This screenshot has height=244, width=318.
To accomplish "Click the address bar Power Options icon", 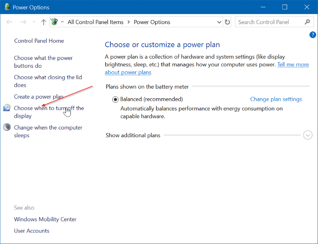I will click(55, 22).
